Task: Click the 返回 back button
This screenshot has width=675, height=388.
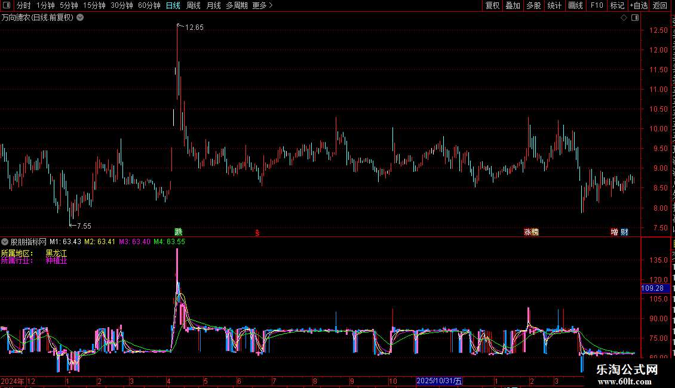Action: click(x=660, y=5)
